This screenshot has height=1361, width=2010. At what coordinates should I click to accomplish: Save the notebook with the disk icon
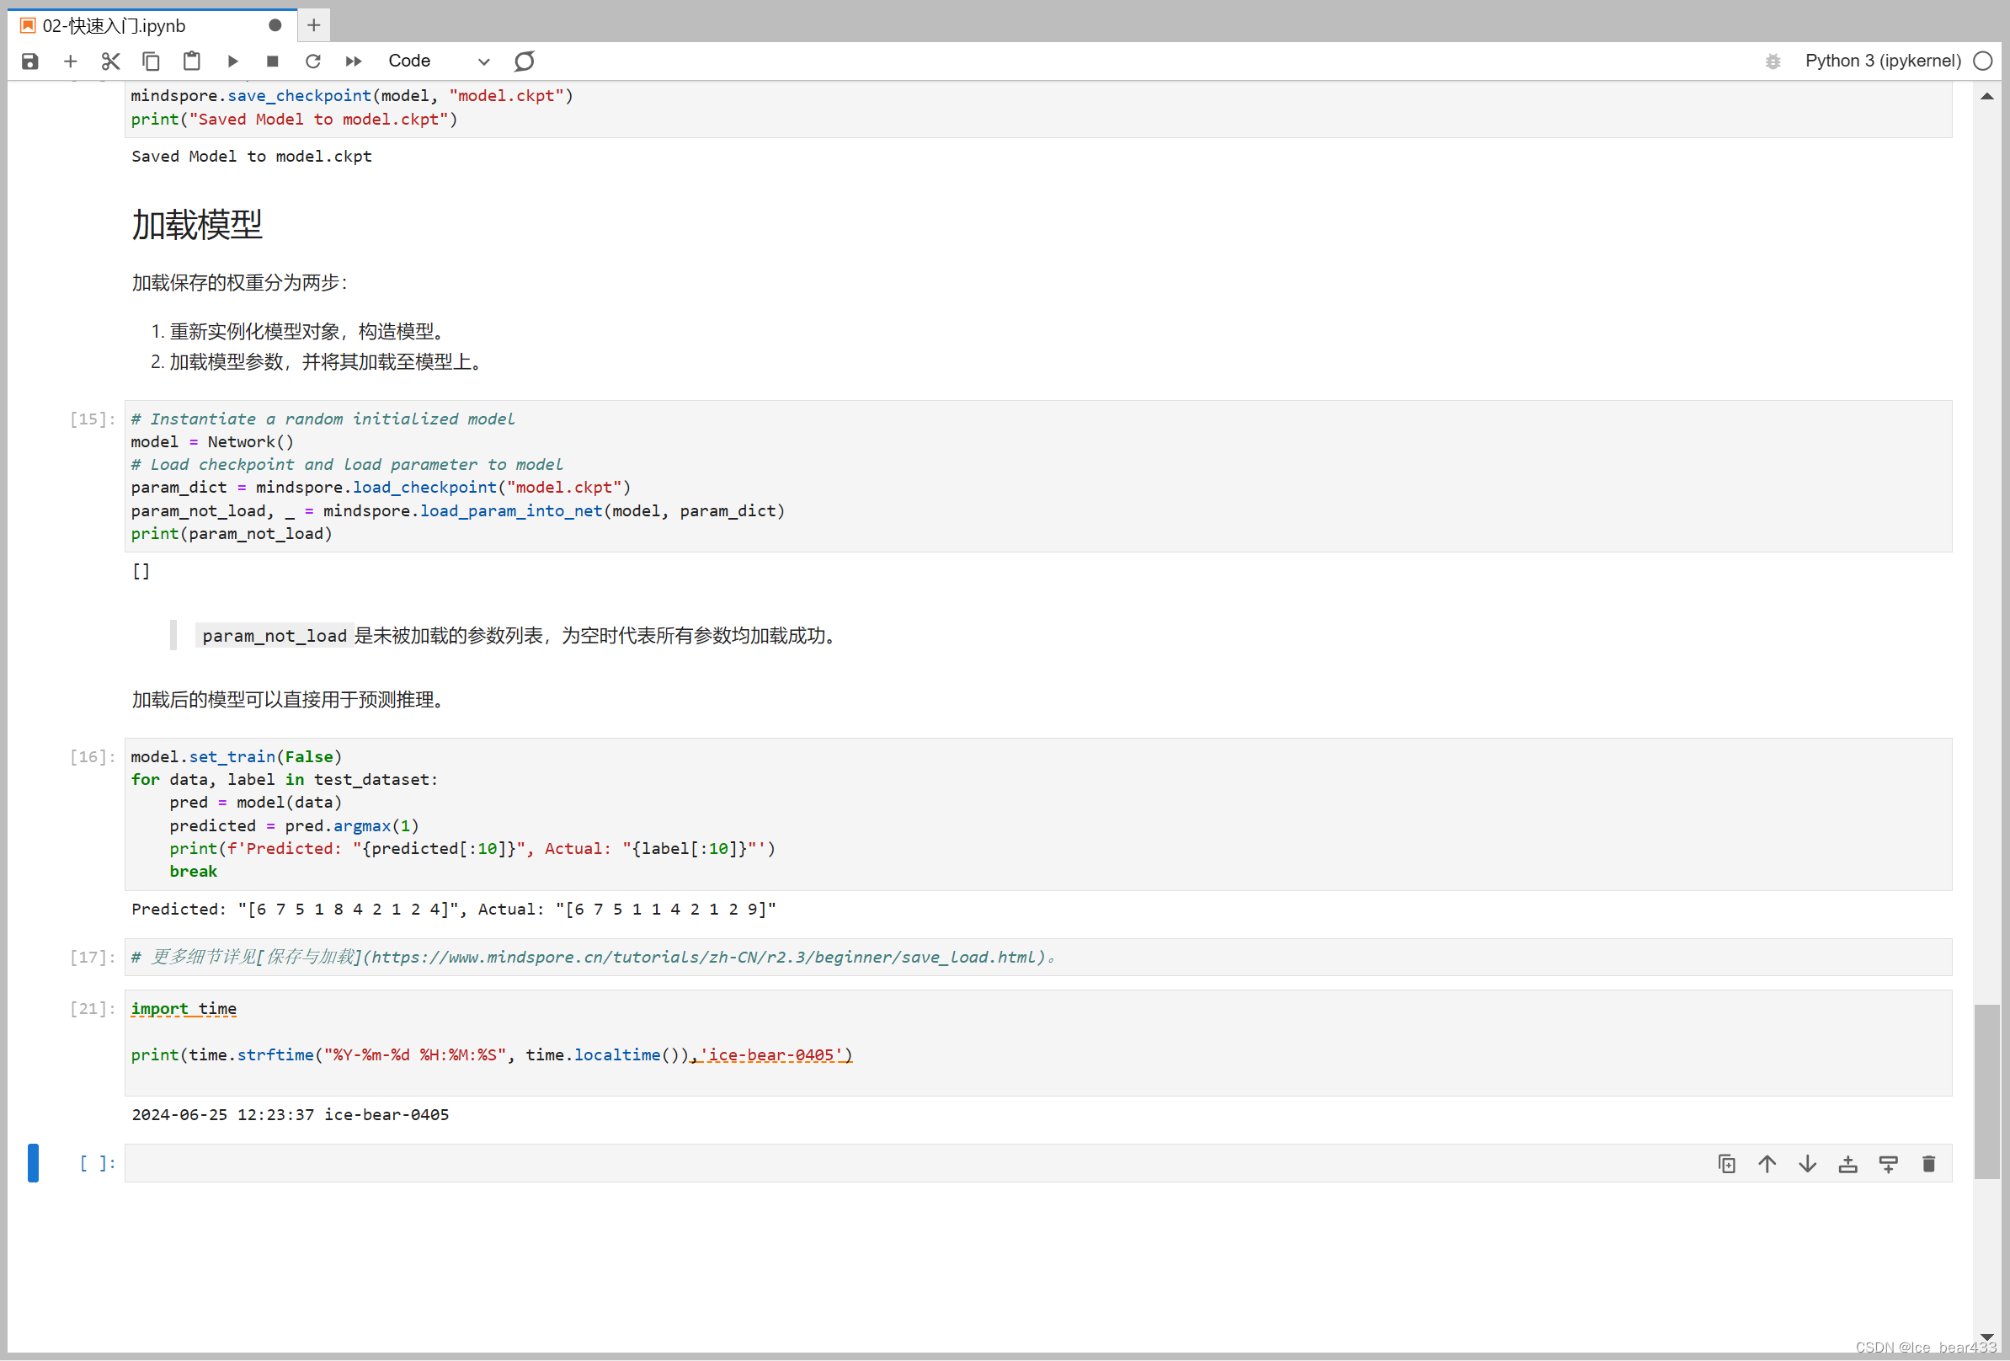pyautogui.click(x=30, y=61)
